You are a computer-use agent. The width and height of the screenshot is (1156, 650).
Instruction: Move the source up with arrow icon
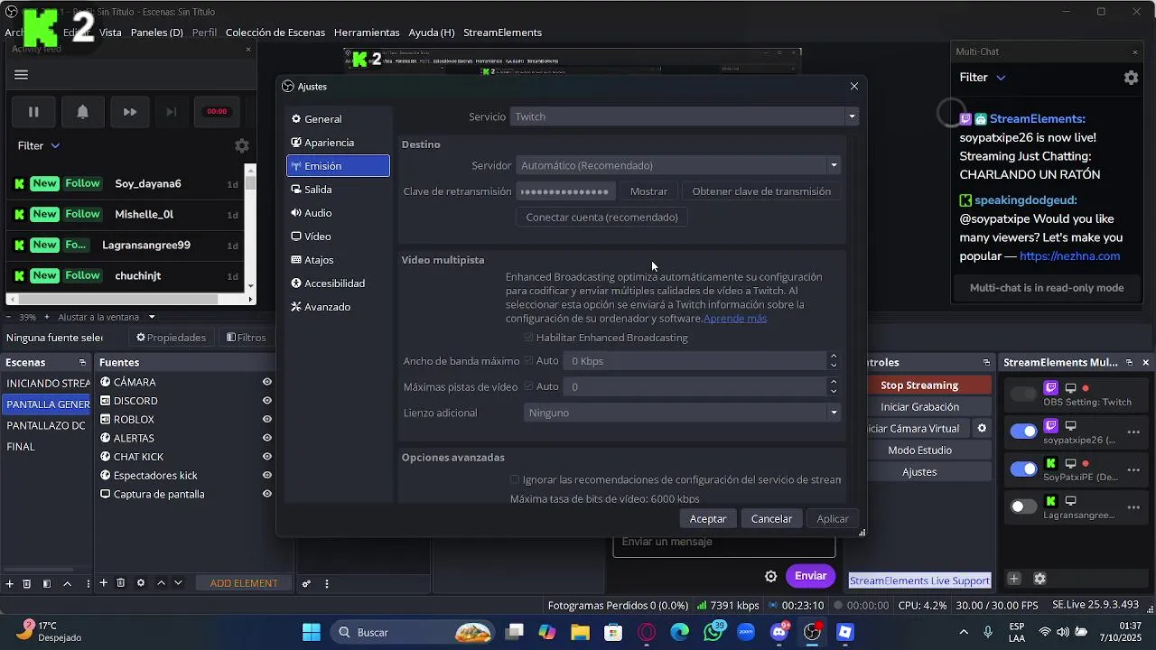click(x=161, y=583)
